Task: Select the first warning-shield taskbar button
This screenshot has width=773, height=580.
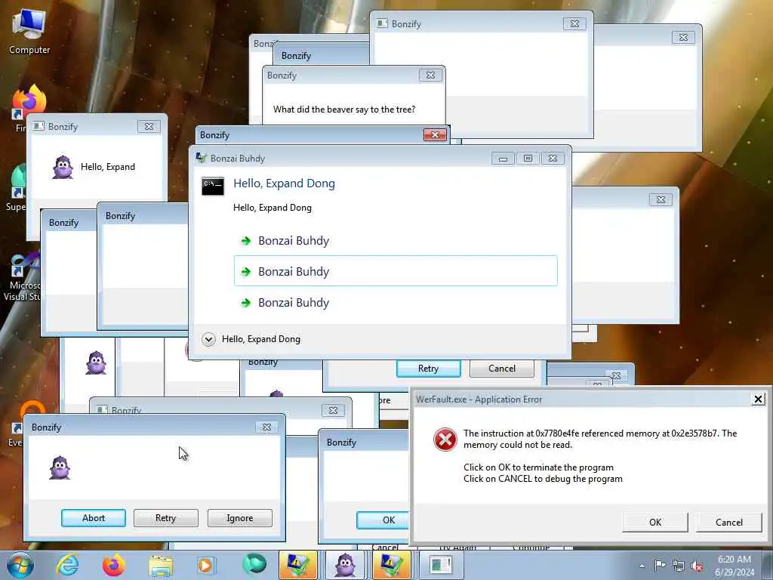Action: (x=297, y=565)
